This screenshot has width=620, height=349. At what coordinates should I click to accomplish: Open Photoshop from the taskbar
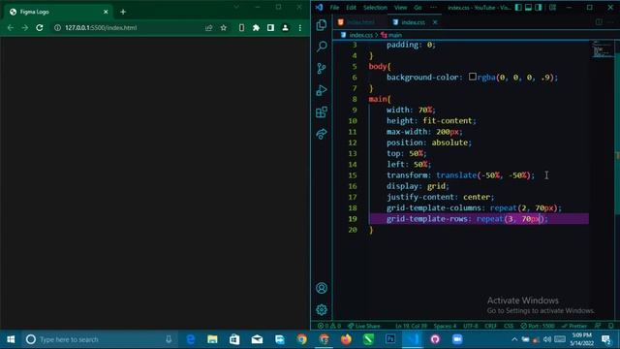[x=390, y=339]
